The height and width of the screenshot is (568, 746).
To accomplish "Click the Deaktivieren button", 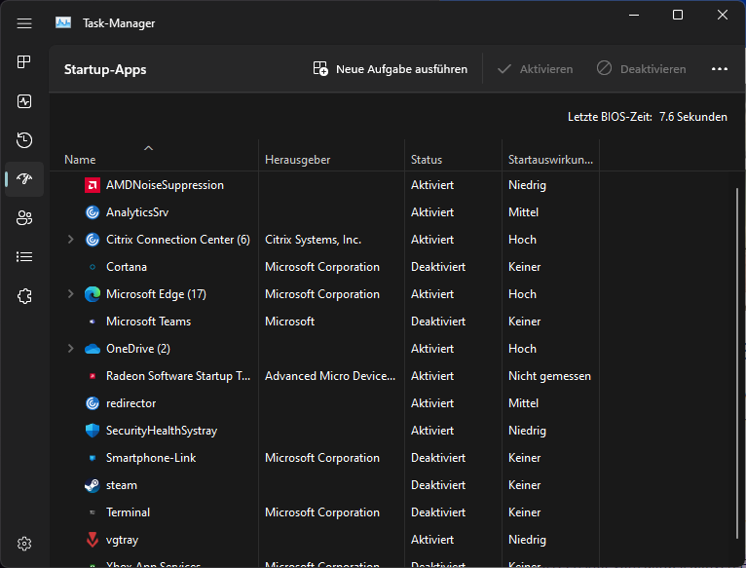I will coord(642,69).
